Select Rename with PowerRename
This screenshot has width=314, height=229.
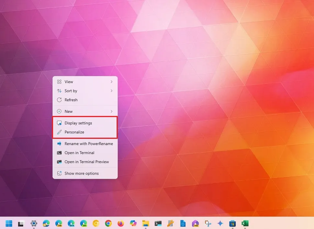coord(89,143)
